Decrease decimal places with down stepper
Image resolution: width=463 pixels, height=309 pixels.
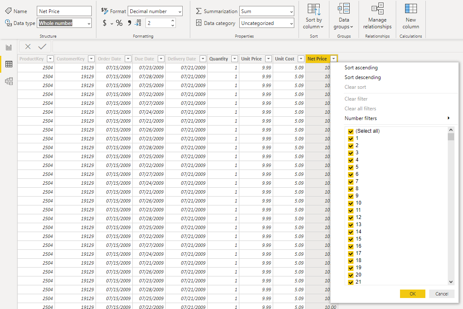pos(173,25)
